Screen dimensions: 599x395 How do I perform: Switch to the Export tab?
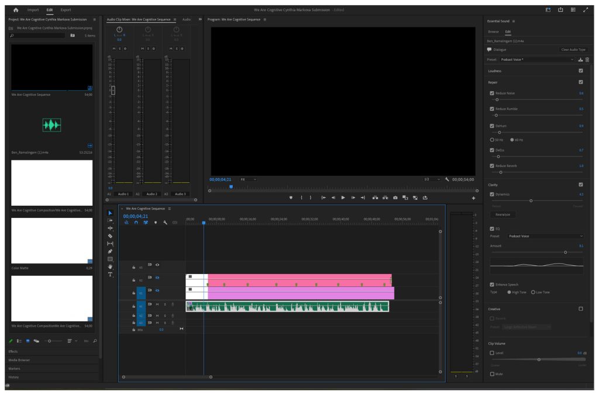(66, 10)
